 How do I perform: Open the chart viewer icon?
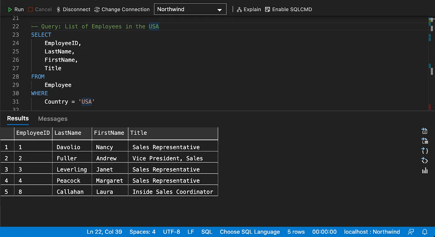[425, 170]
